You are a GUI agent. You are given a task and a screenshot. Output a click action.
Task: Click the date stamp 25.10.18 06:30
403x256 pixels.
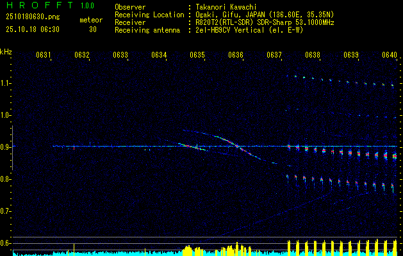click(x=33, y=29)
